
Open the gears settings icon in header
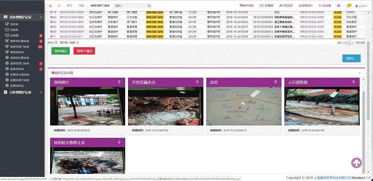tap(339, 6)
